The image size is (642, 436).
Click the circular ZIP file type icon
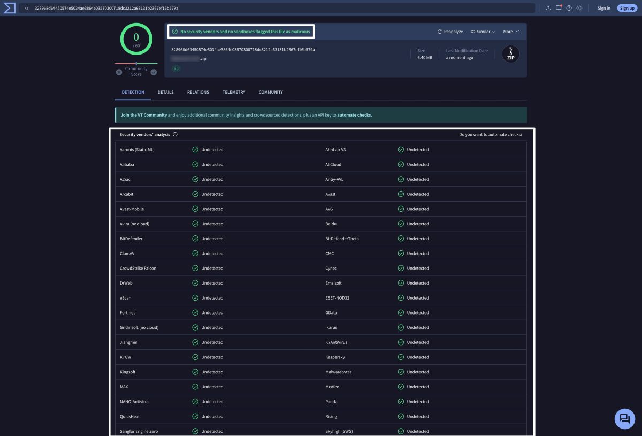click(510, 54)
